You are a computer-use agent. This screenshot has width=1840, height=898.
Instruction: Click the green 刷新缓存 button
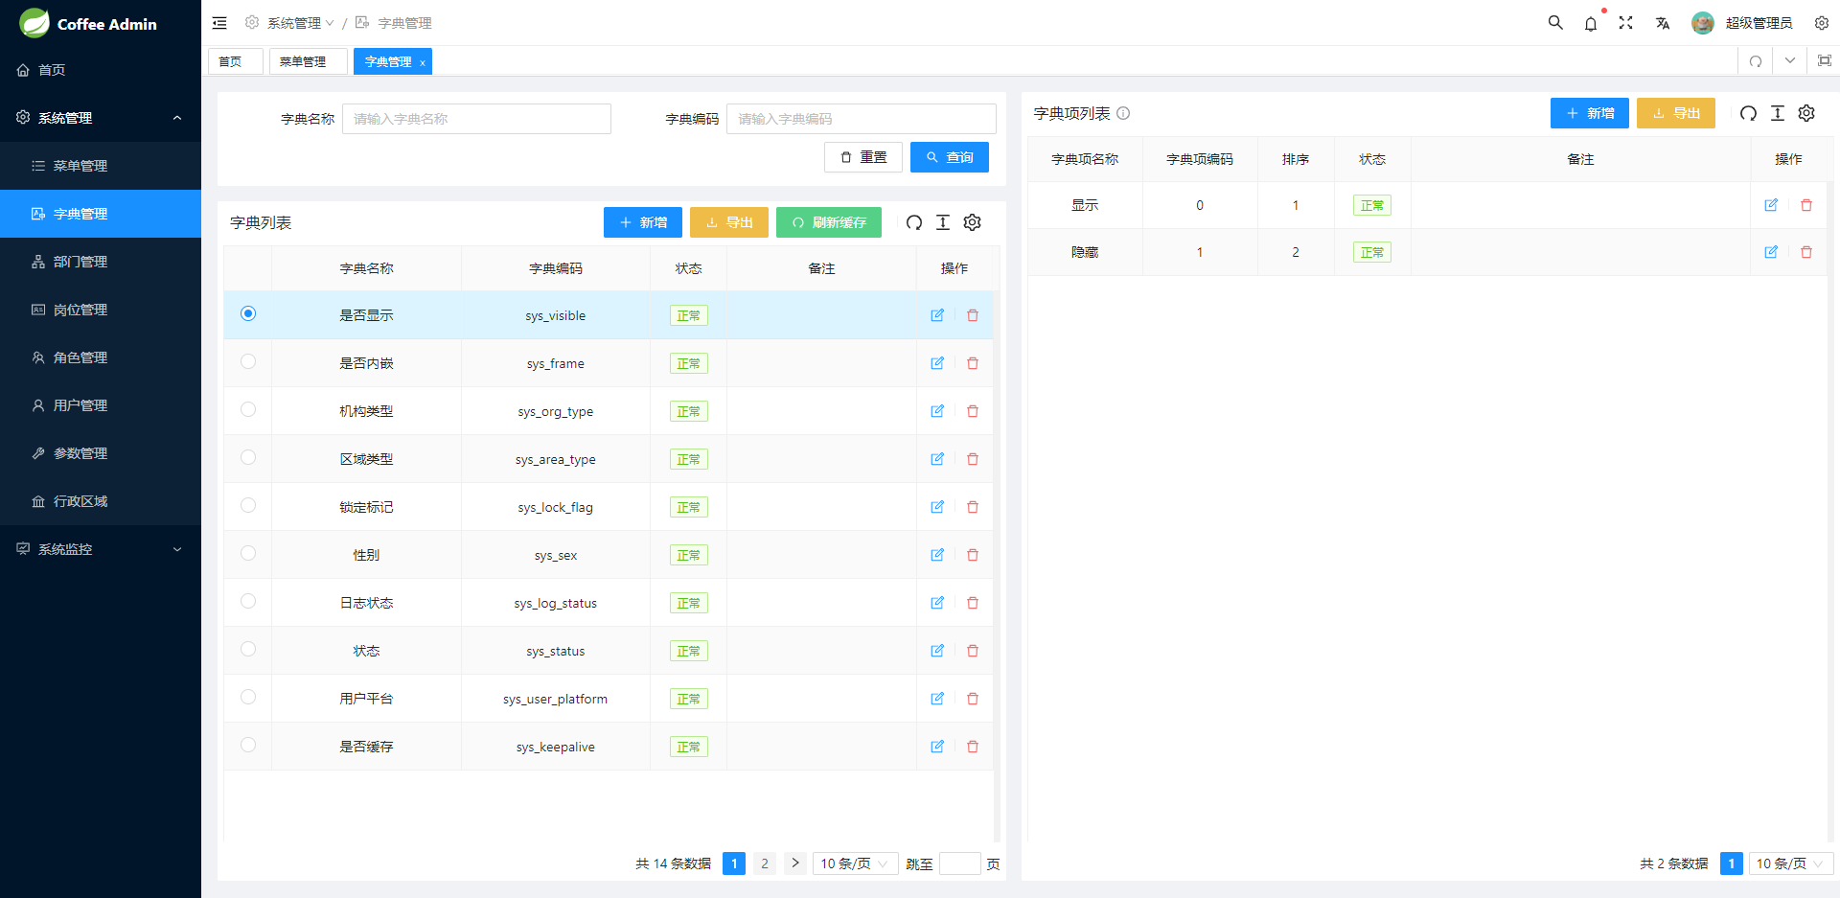click(x=829, y=222)
